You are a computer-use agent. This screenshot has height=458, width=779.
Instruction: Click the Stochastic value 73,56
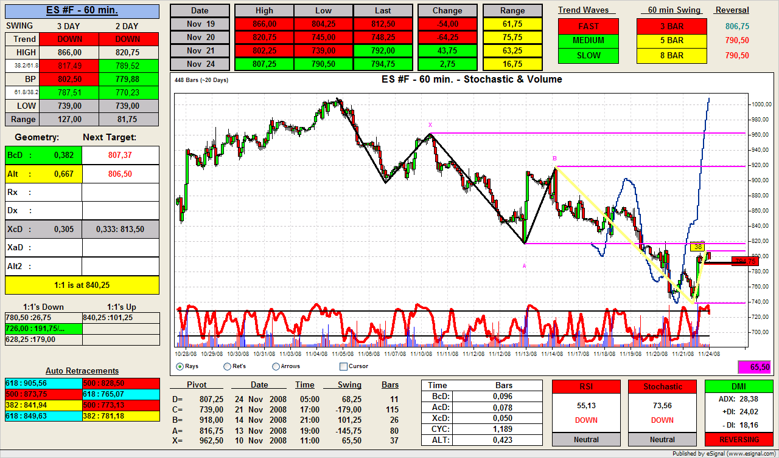pyautogui.click(x=663, y=405)
